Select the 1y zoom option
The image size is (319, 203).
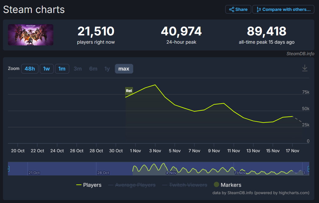[107, 69]
